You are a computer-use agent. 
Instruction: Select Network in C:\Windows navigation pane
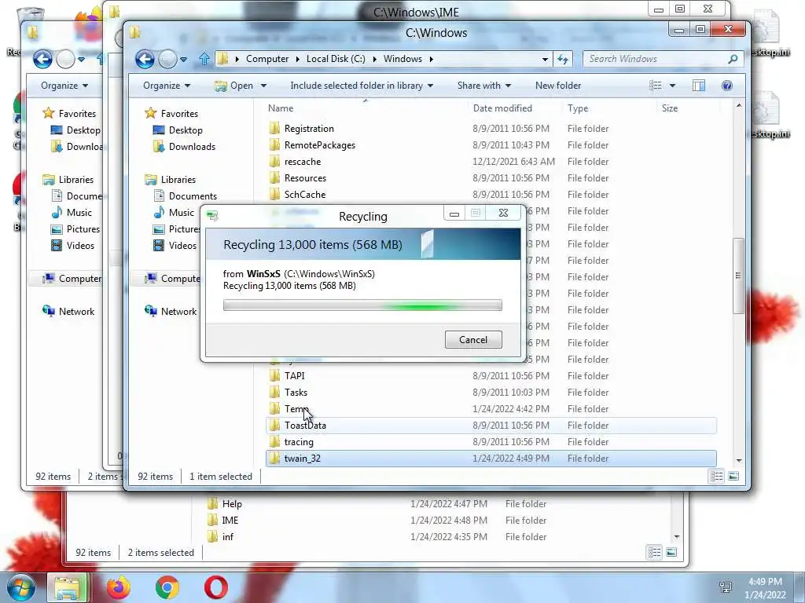pyautogui.click(x=178, y=311)
